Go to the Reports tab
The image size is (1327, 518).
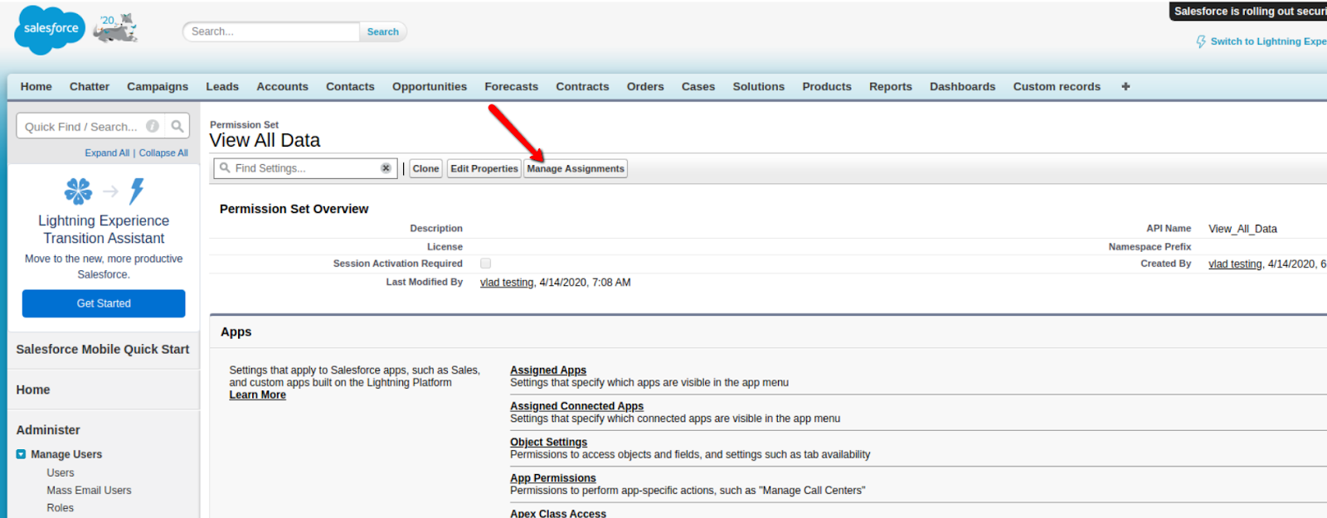pos(891,86)
